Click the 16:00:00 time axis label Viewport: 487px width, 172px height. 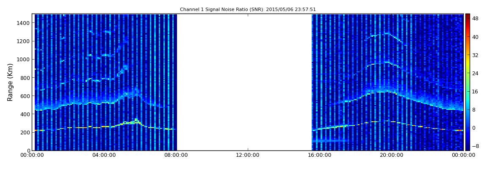coord(320,155)
